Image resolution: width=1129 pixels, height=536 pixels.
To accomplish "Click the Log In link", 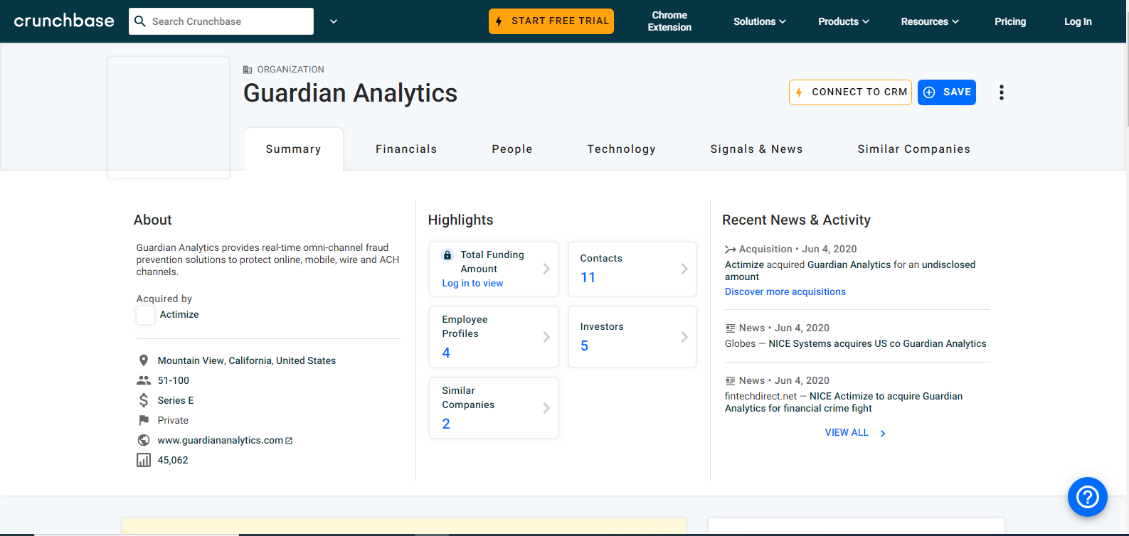I will (1078, 21).
